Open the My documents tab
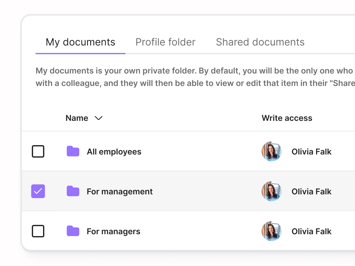355x266 pixels. [80, 42]
